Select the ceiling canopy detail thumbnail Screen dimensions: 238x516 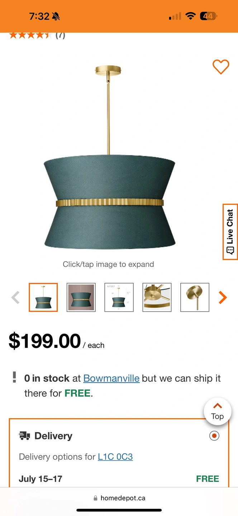click(195, 297)
